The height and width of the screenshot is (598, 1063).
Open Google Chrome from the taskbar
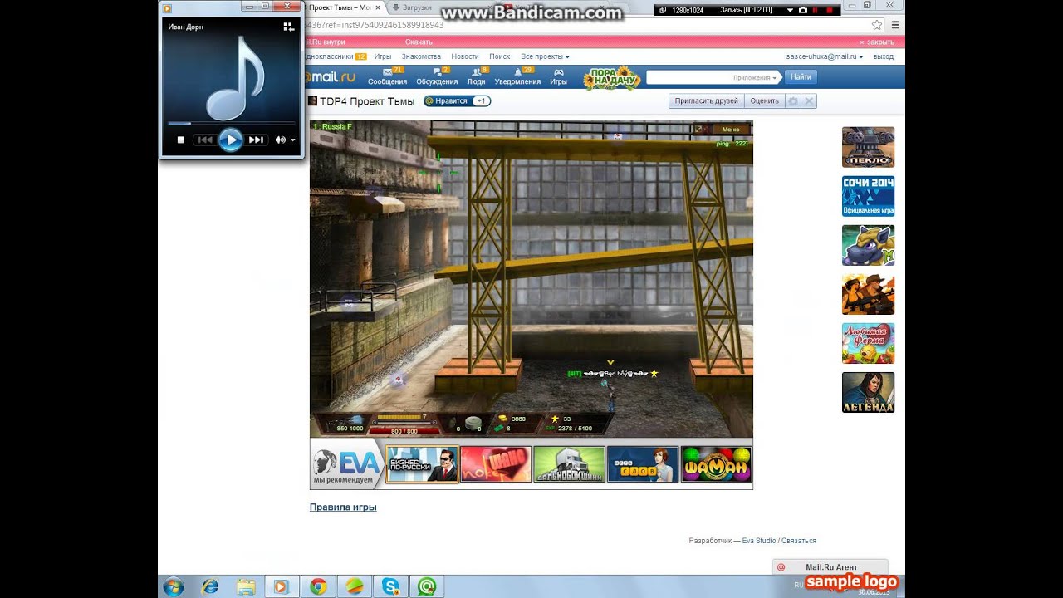click(318, 586)
